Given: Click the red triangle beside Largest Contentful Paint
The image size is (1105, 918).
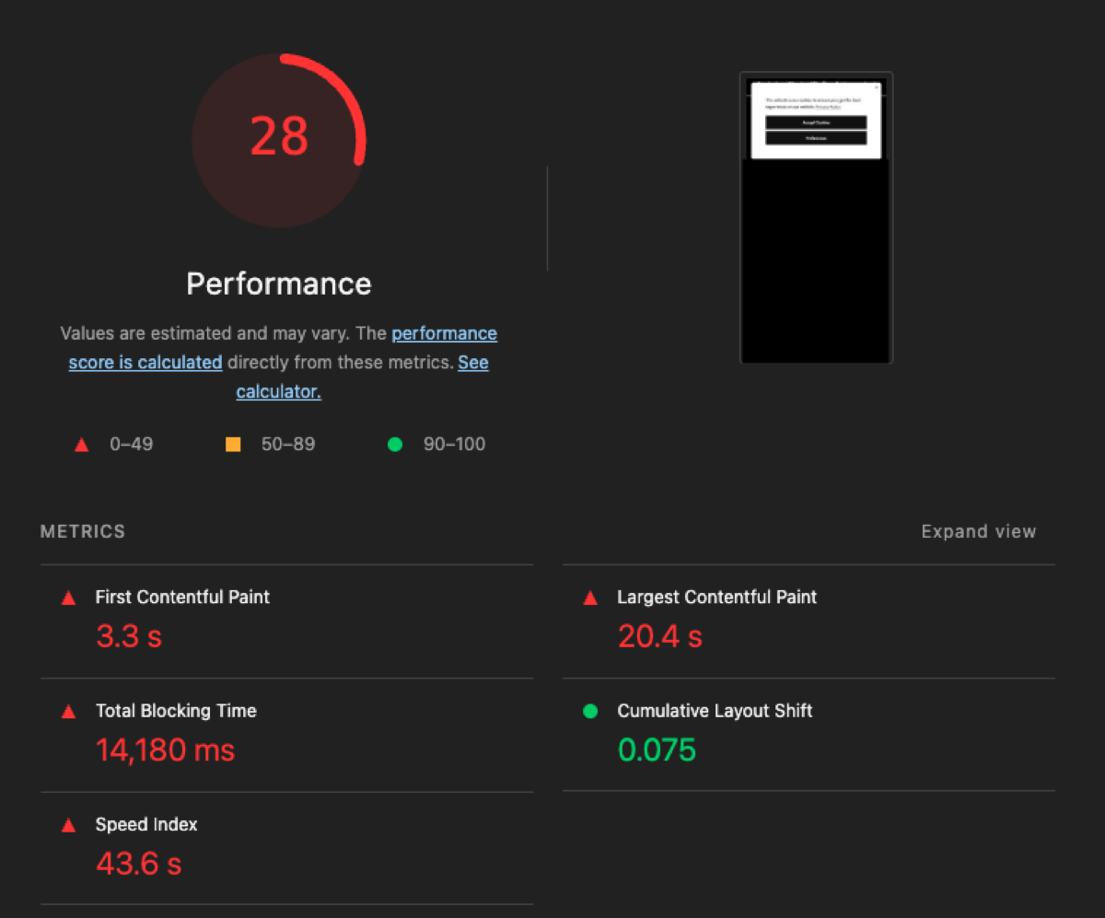Looking at the screenshot, I should (589, 597).
